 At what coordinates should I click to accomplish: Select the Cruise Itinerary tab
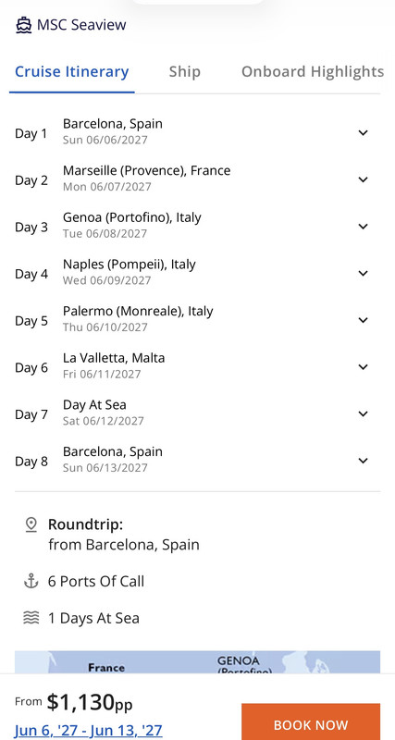tap(72, 72)
